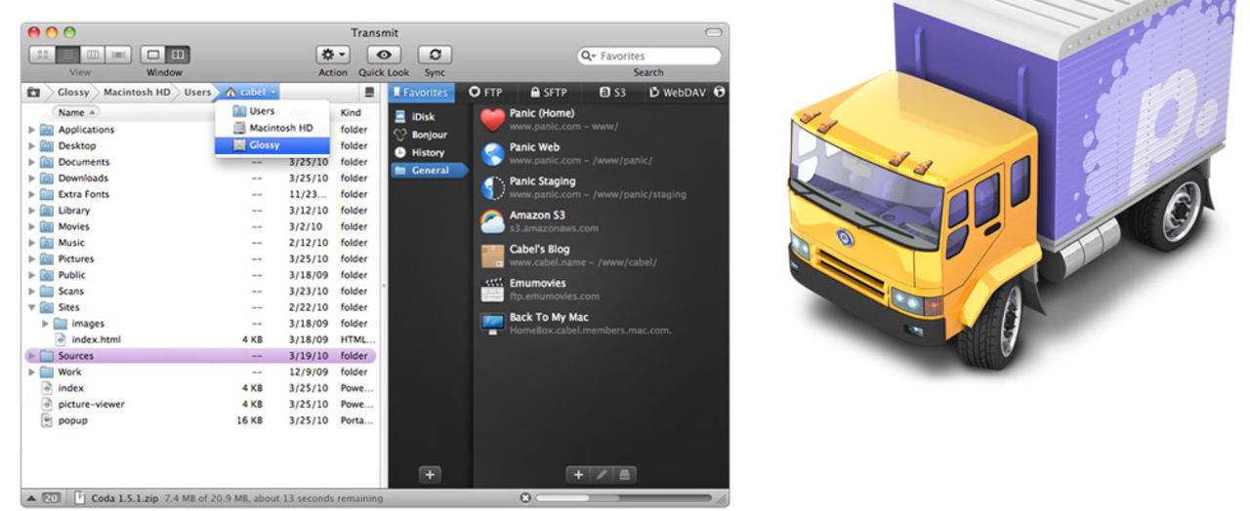Switch to single-pane window layout
Screen dimensions: 1250x511
pos(154,56)
